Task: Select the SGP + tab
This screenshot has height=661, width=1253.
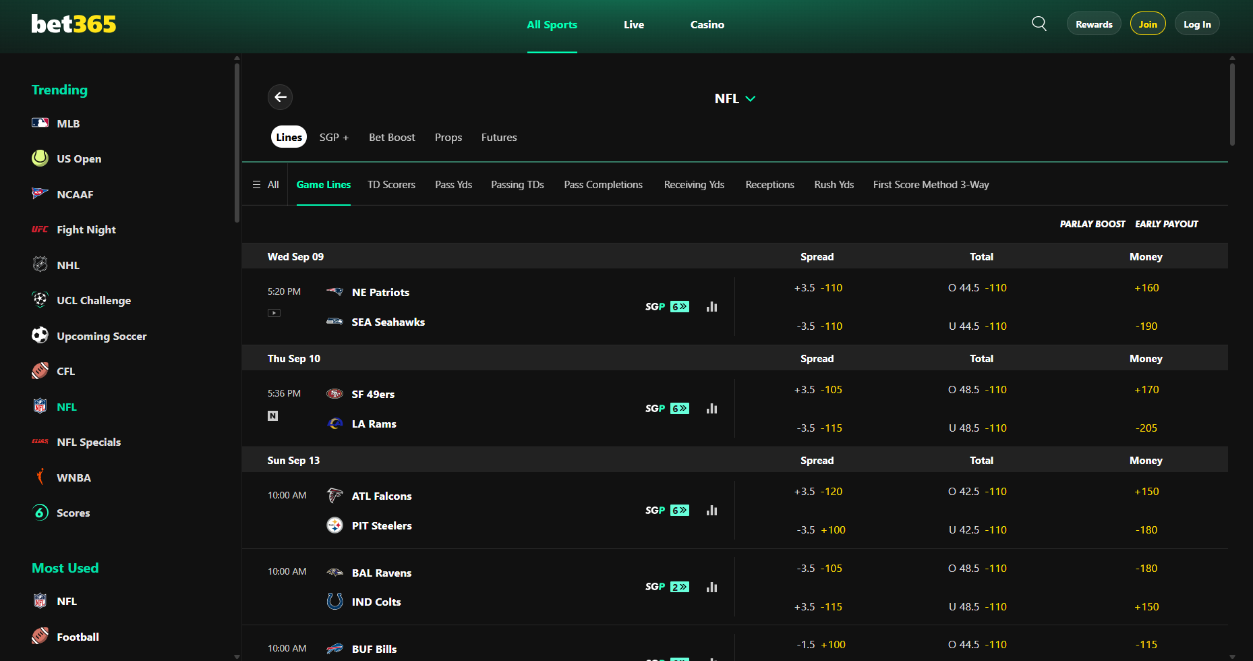Action: pos(334,137)
